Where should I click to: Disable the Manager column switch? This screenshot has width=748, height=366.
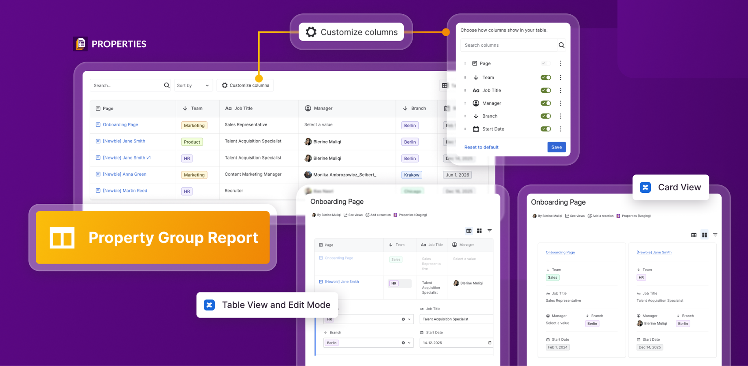click(x=546, y=103)
